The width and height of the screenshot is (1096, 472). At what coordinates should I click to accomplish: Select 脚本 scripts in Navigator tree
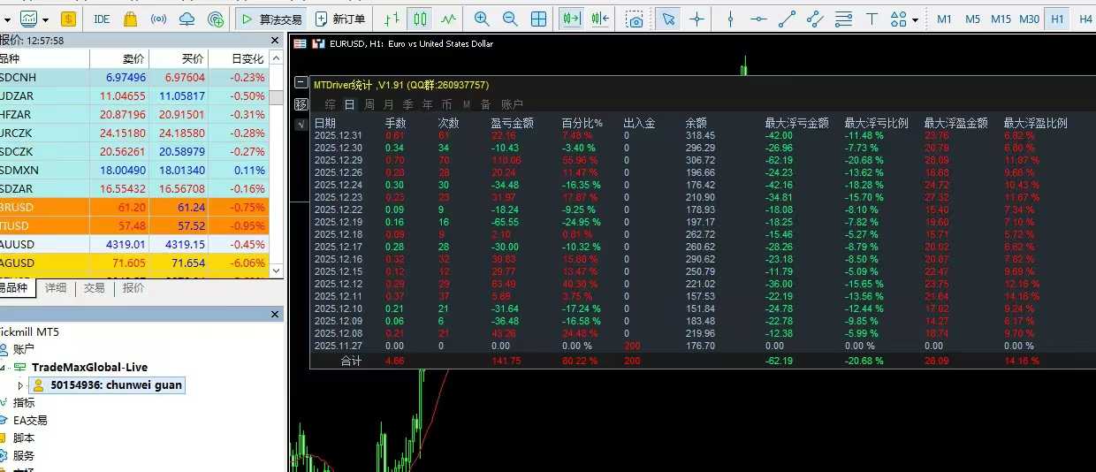tap(24, 438)
